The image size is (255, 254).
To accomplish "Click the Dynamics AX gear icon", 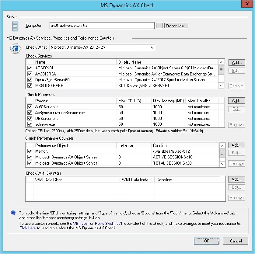I will coord(15,48).
